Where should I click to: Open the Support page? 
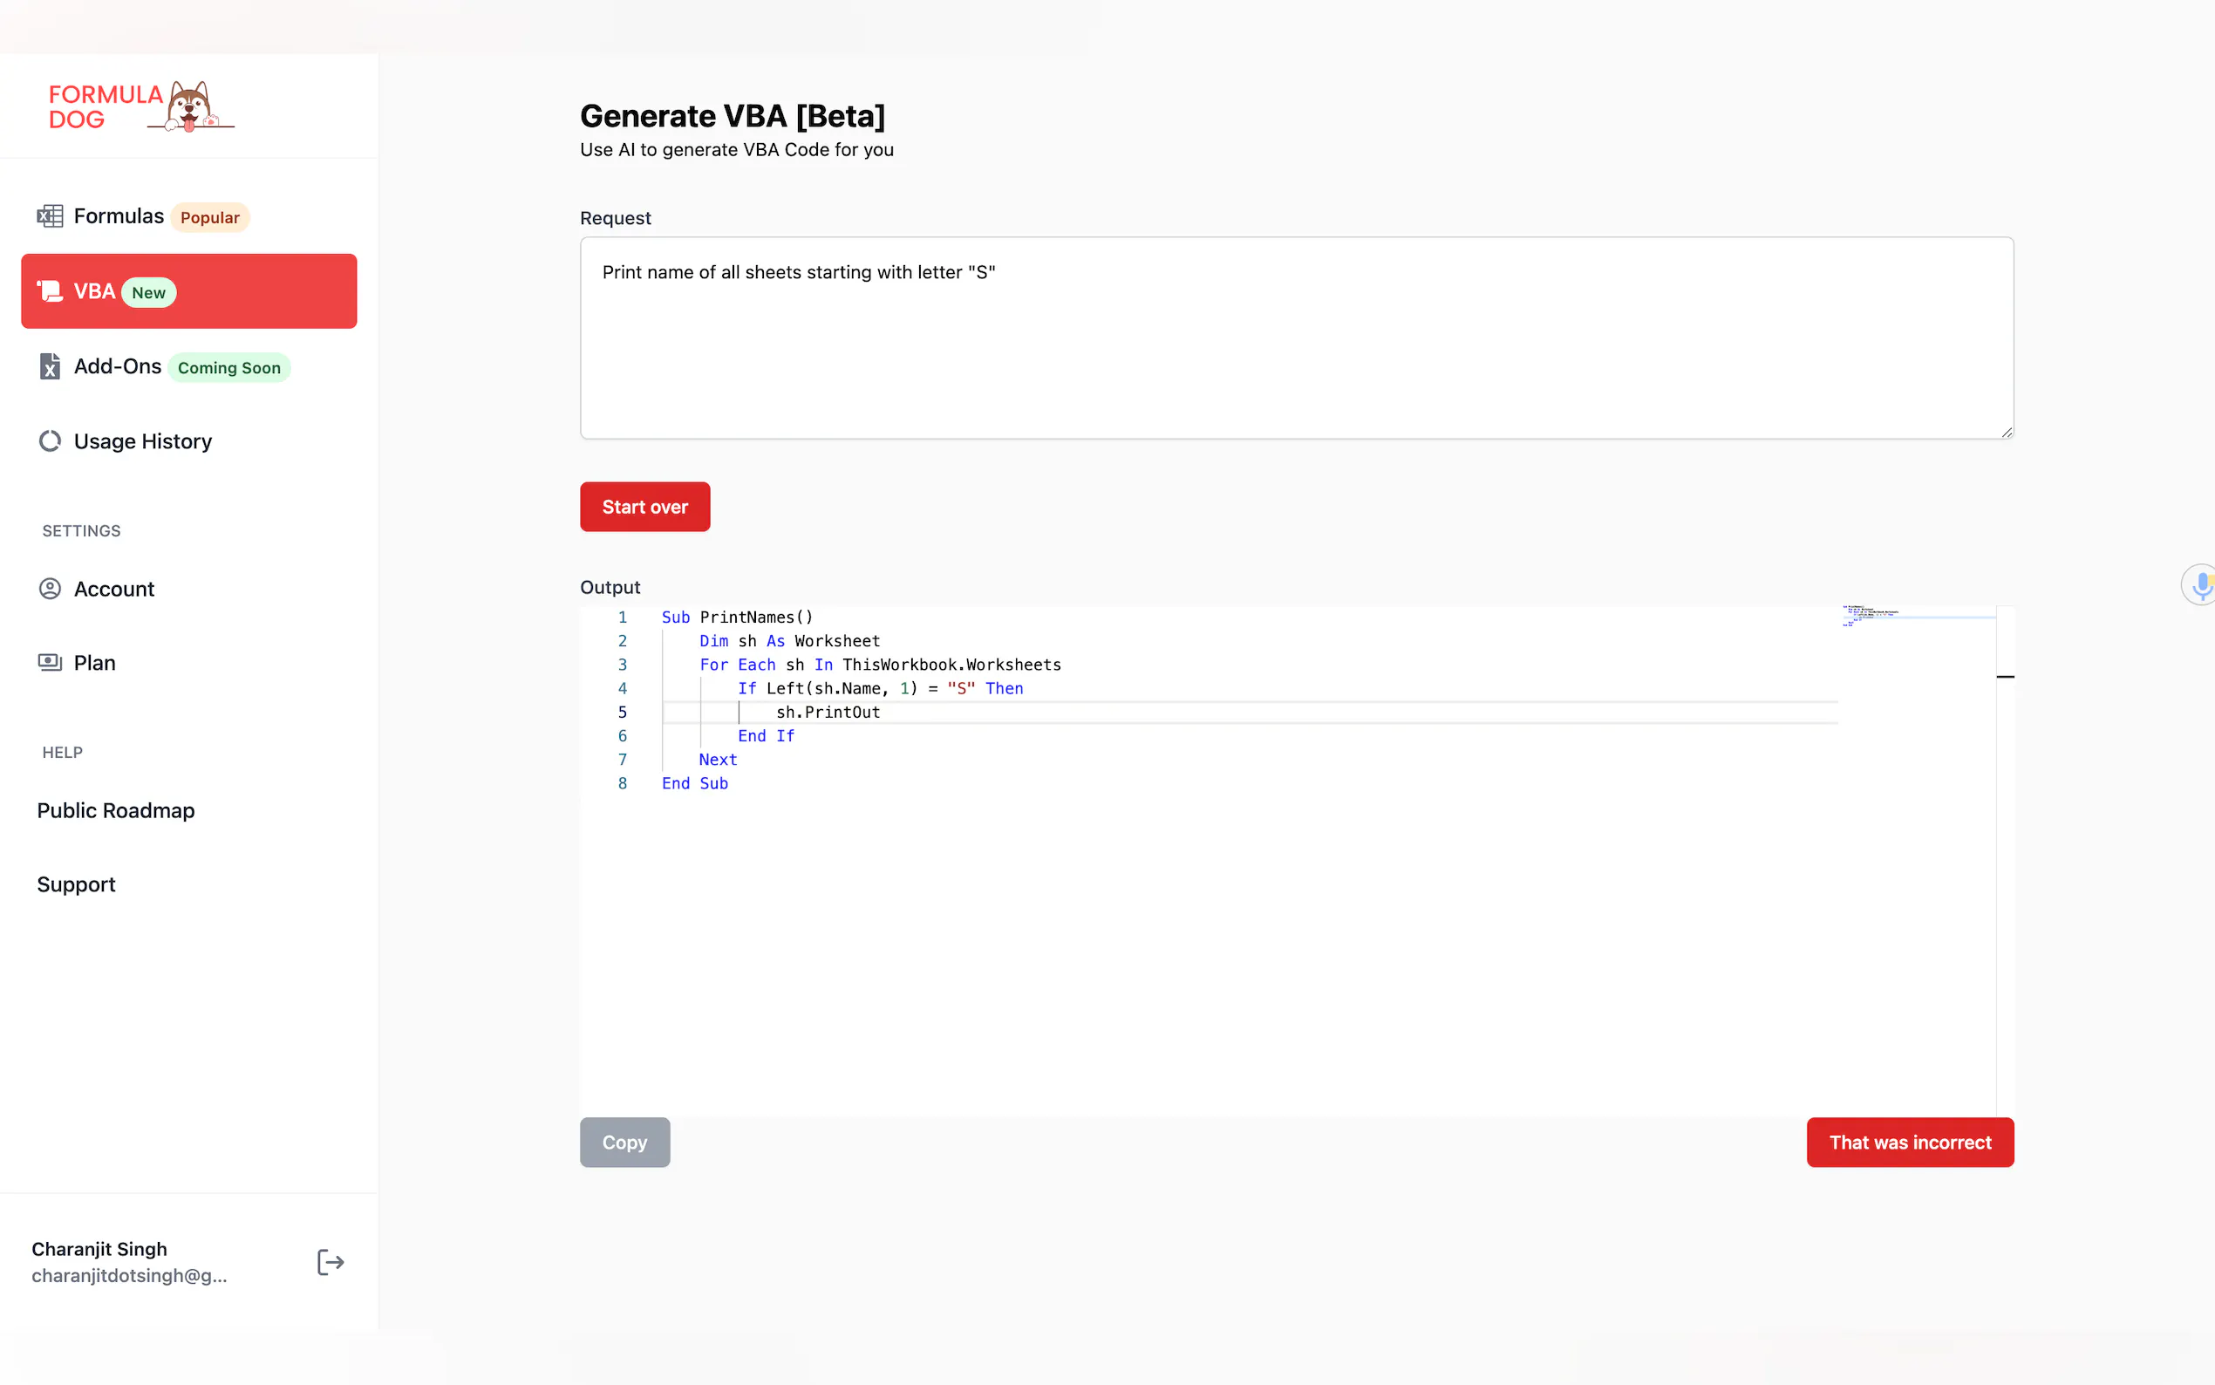[x=76, y=884]
